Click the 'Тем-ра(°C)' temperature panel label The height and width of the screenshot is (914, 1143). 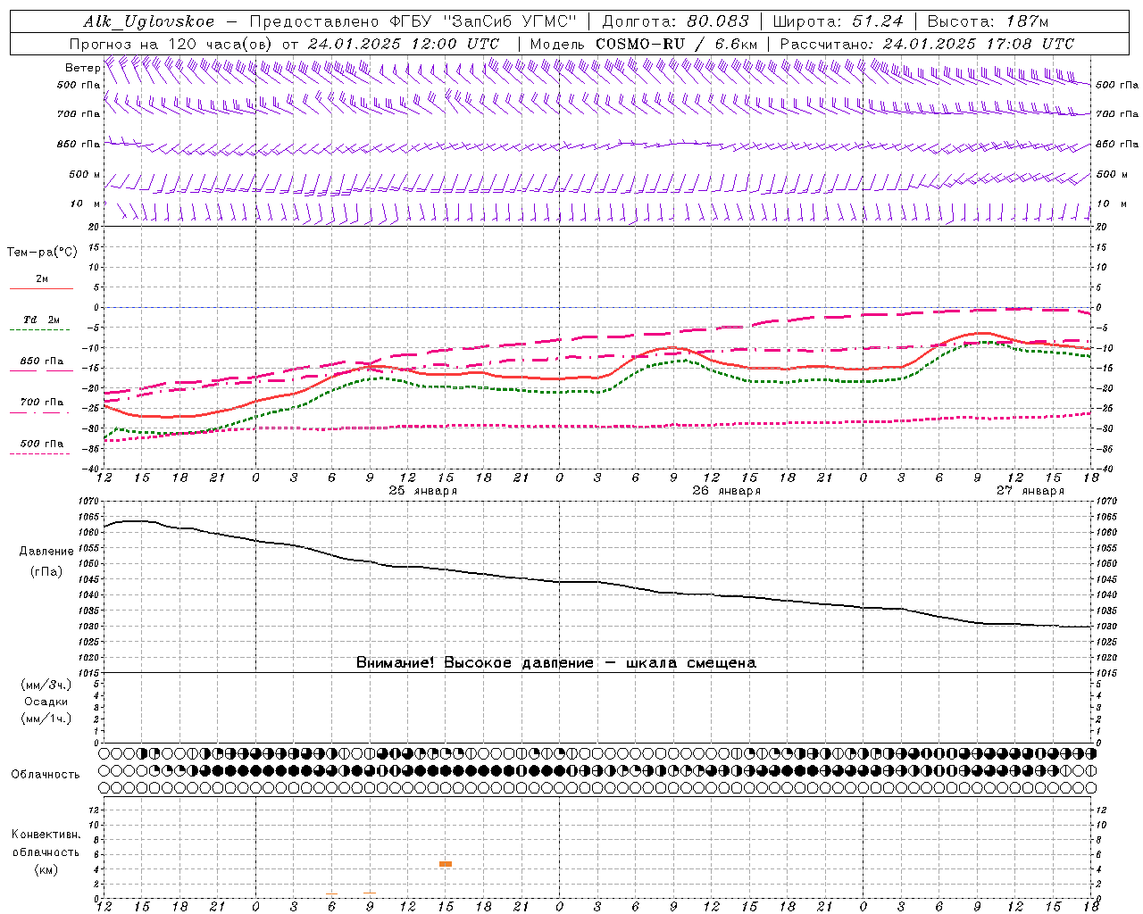coord(42,253)
